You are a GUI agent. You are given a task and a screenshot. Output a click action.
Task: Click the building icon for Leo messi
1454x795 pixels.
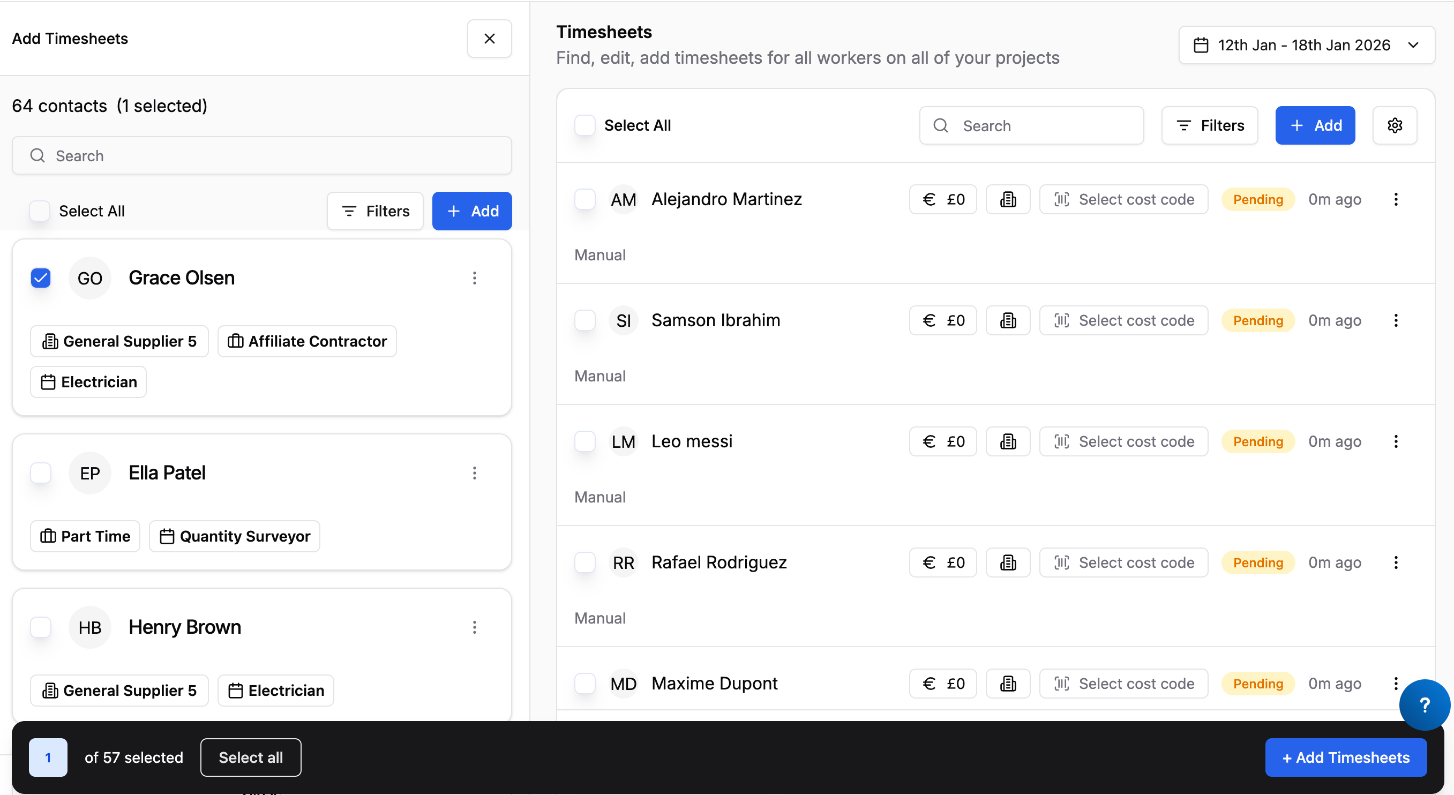[1008, 441]
